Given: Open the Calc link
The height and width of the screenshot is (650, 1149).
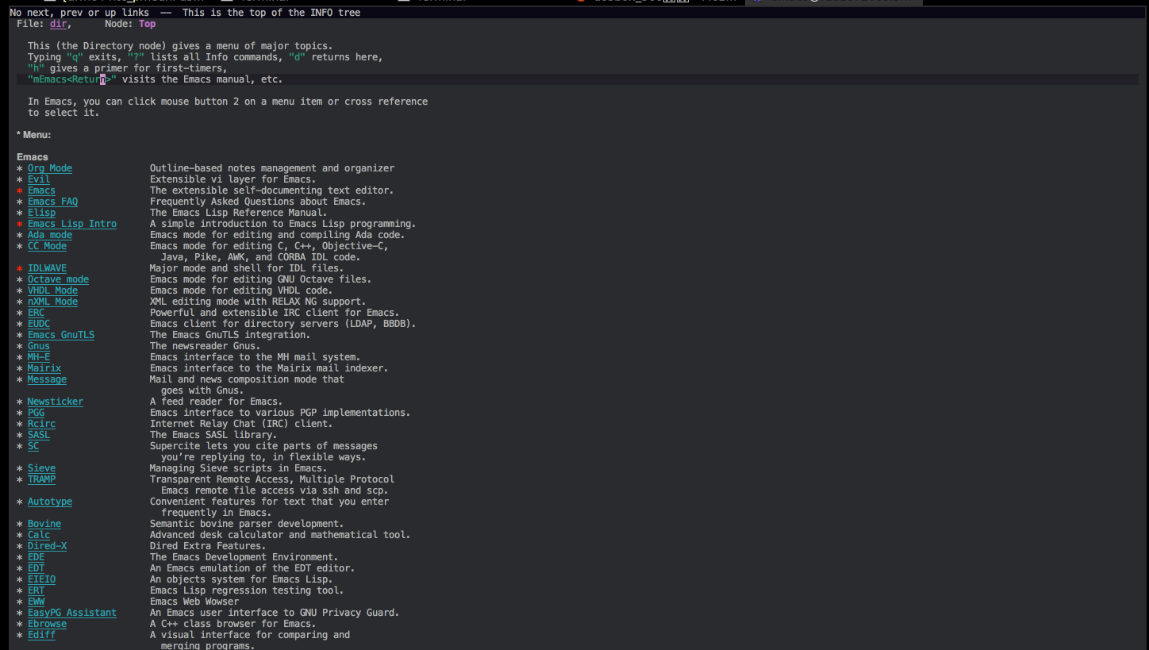Looking at the screenshot, I should (x=39, y=535).
